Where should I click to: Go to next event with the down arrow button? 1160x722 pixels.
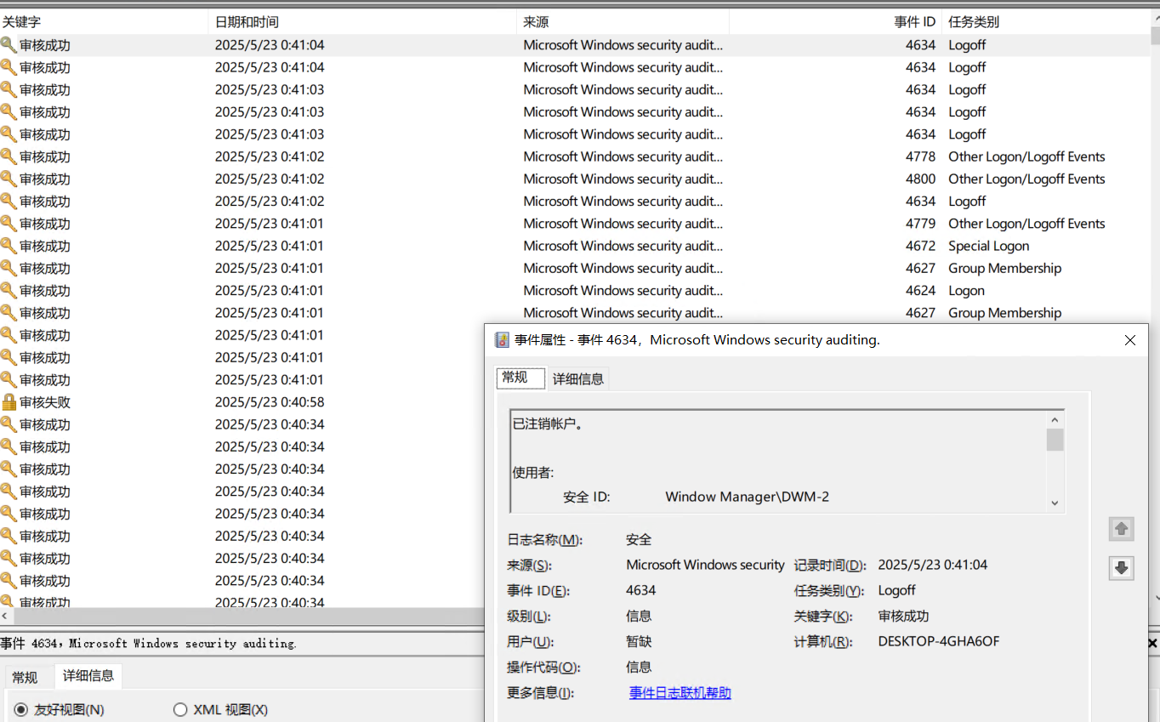1121,567
